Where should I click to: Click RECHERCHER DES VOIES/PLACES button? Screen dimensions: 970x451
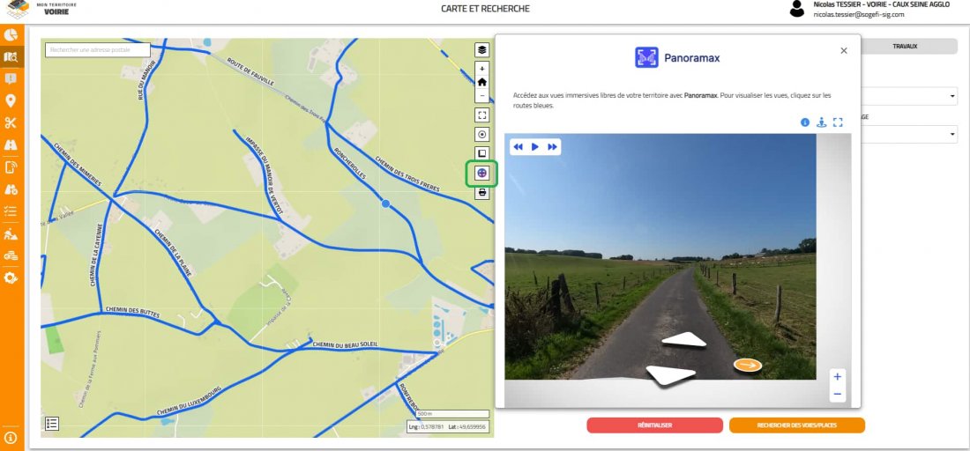pyautogui.click(x=796, y=425)
